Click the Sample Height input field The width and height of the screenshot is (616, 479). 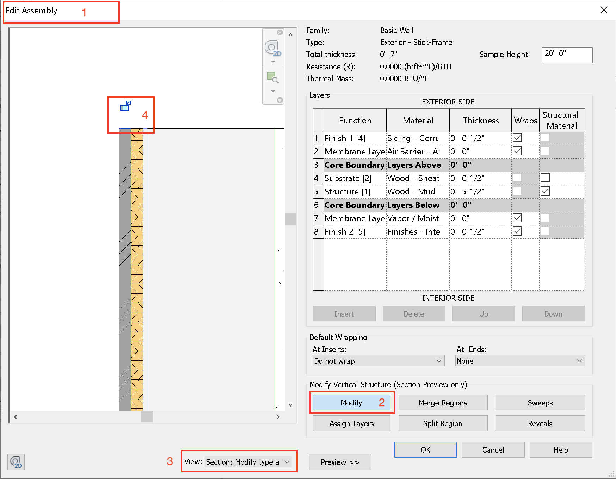click(567, 55)
